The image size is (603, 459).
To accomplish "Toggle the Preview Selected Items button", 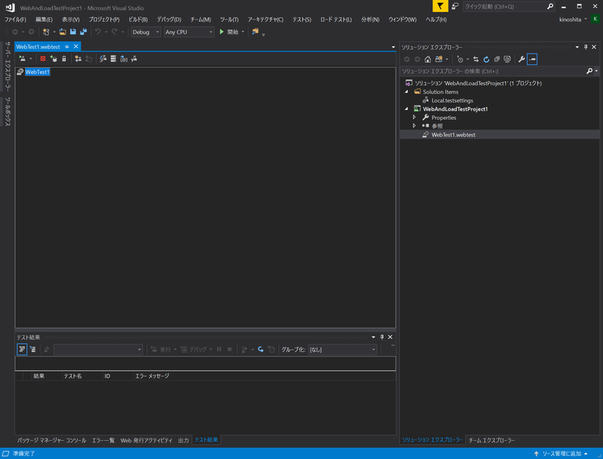I will (x=532, y=60).
